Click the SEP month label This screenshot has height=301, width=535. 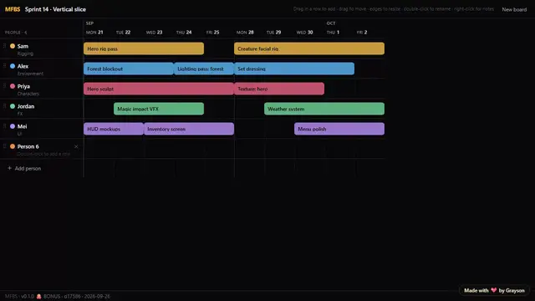click(89, 23)
